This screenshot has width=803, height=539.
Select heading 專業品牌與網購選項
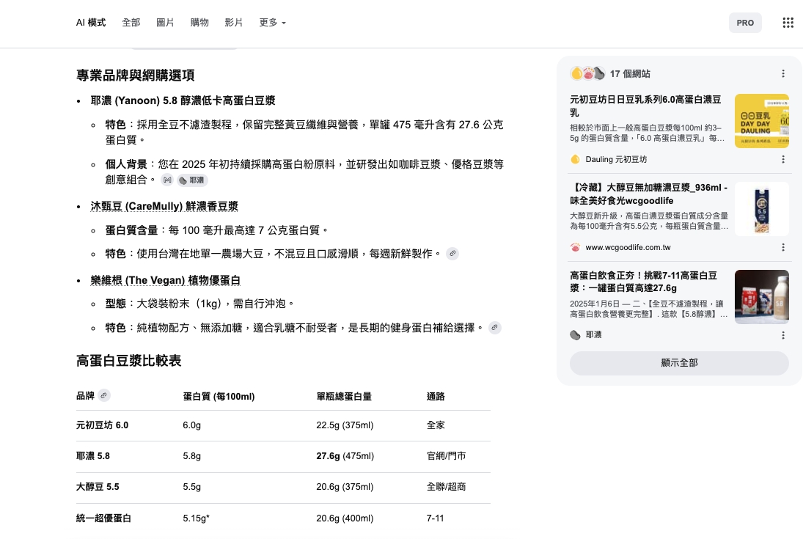tap(135, 76)
